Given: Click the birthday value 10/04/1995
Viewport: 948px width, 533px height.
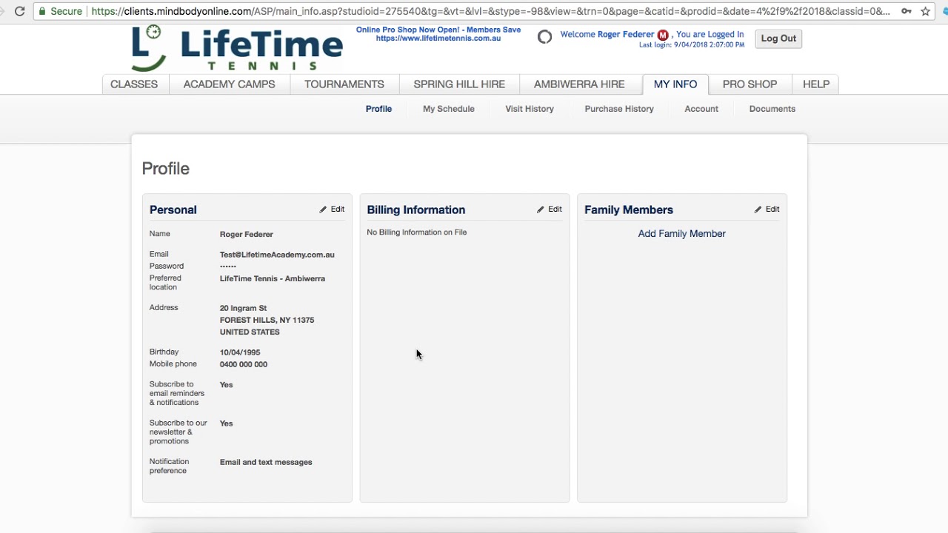Looking at the screenshot, I should click(x=240, y=352).
